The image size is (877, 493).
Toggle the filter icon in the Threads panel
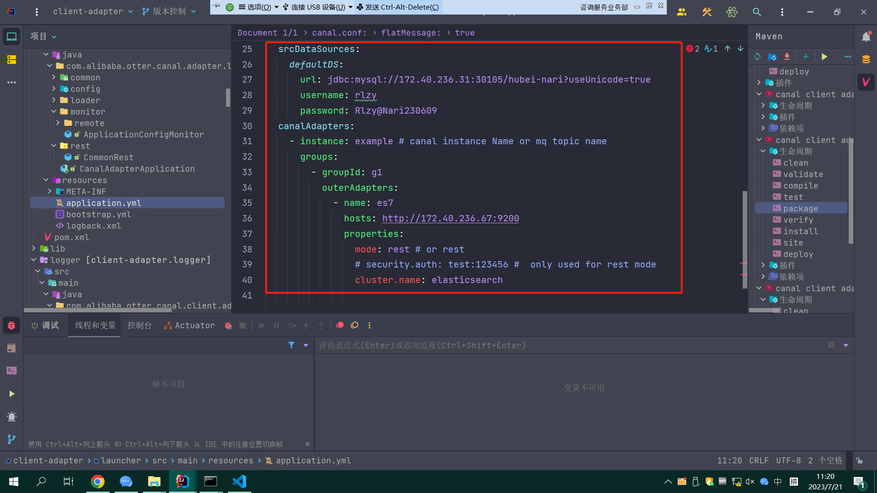[292, 345]
